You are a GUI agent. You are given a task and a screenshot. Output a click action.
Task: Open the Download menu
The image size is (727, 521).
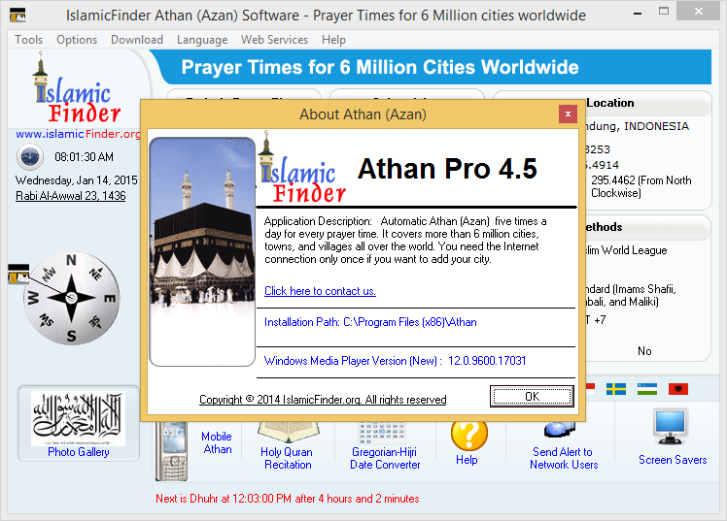pos(137,40)
